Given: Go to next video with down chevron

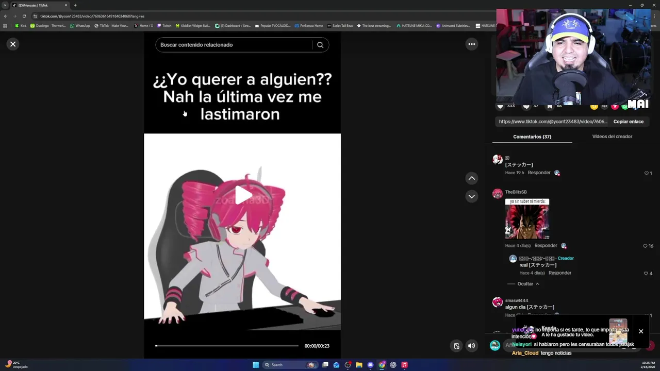Looking at the screenshot, I should point(471,196).
